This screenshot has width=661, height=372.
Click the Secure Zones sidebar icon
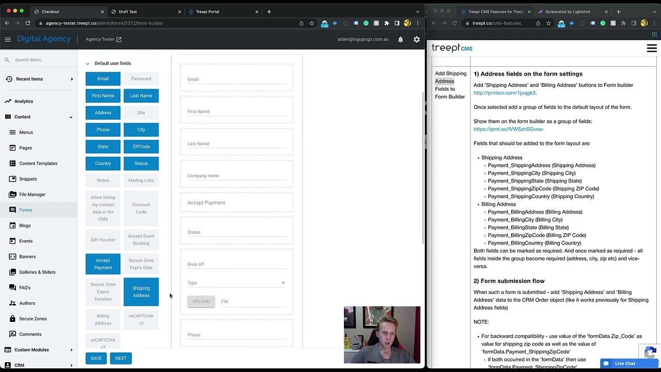tap(12, 319)
